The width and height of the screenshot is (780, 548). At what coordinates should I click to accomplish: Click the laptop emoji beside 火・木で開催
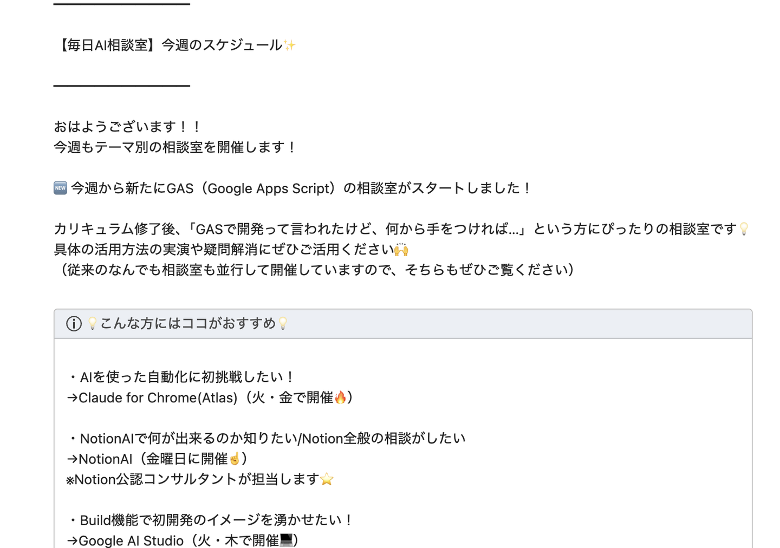[286, 540]
